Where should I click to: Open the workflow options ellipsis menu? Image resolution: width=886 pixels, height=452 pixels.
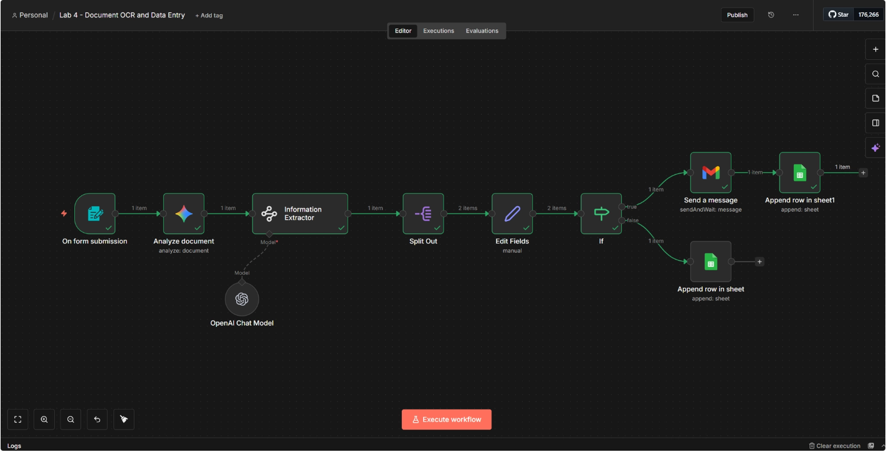(x=796, y=14)
